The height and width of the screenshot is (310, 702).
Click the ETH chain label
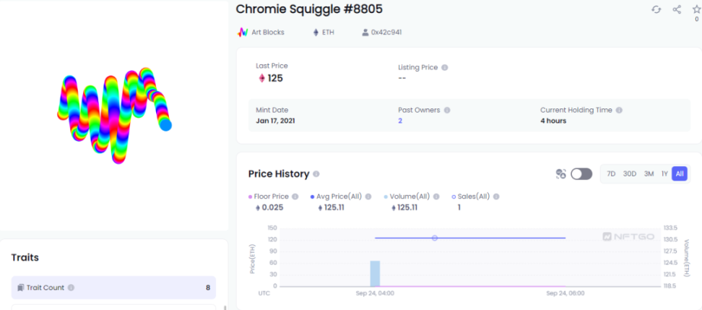coord(328,33)
